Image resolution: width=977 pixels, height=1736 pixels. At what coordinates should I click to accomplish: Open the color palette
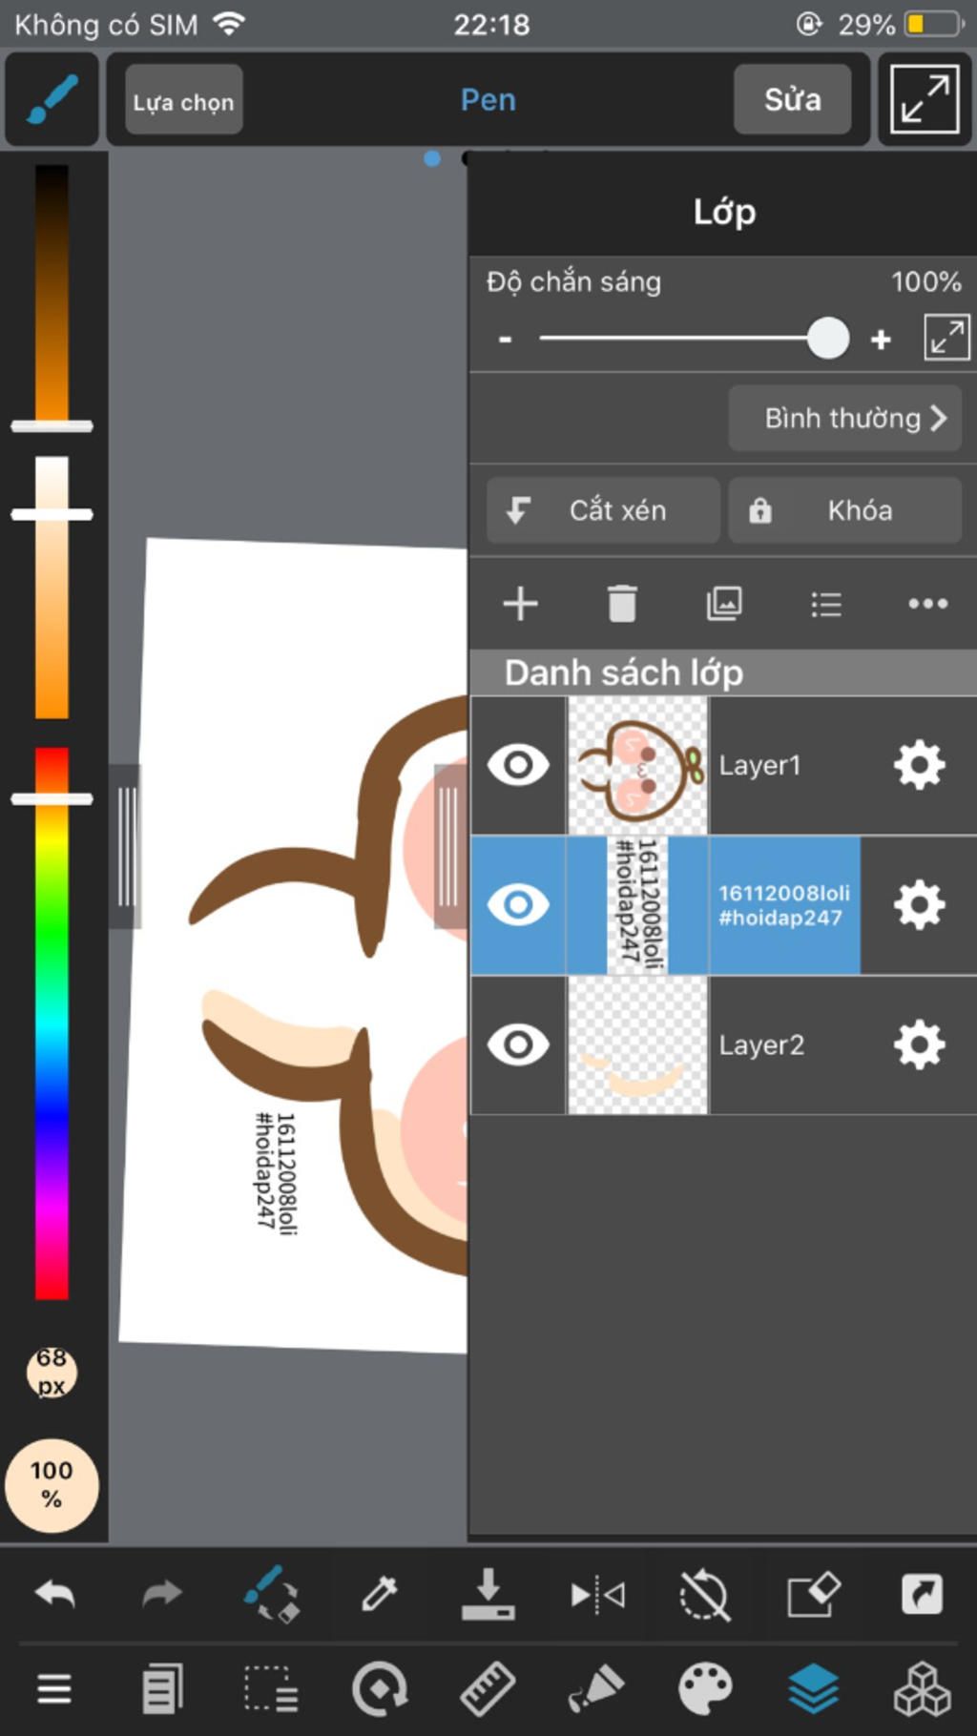click(705, 1689)
